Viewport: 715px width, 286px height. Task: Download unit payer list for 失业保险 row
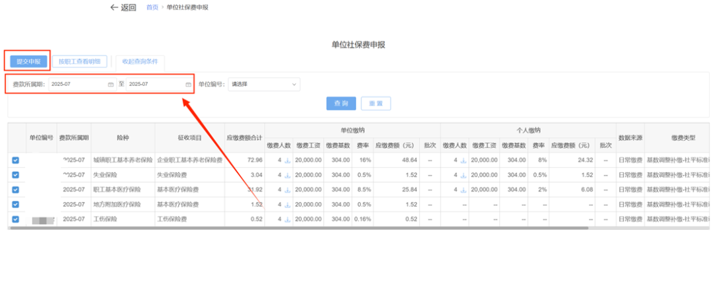287,175
